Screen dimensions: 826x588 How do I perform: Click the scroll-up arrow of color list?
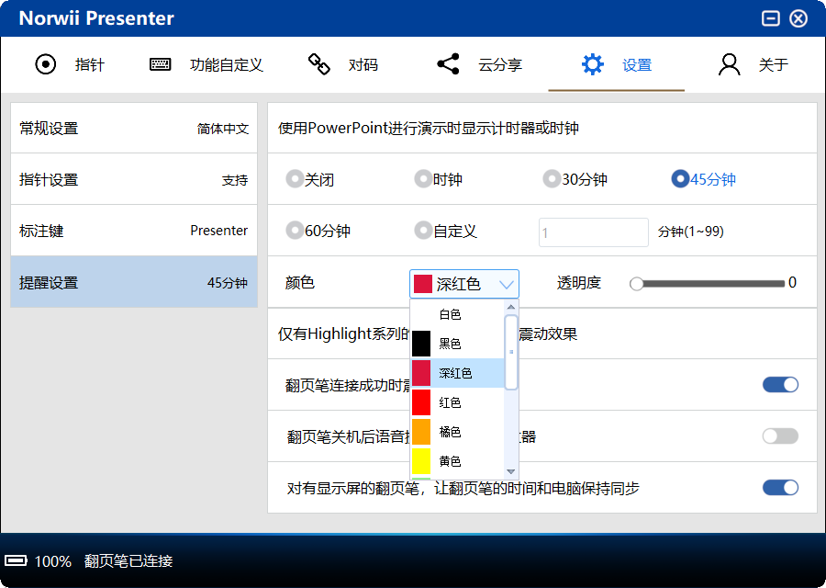coord(511,307)
